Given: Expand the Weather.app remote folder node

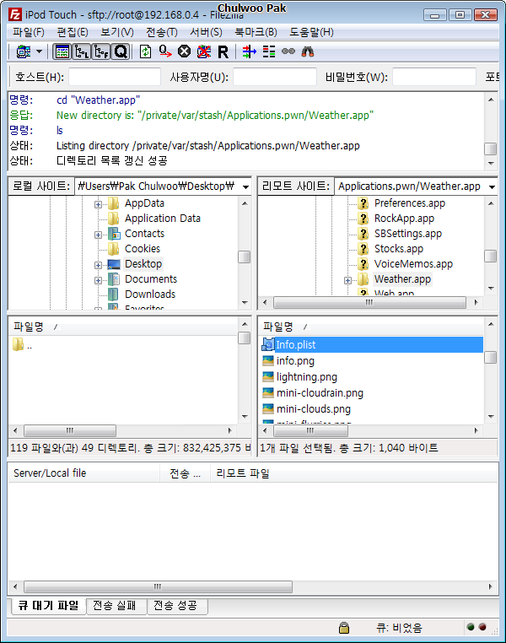Looking at the screenshot, I should tap(347, 280).
